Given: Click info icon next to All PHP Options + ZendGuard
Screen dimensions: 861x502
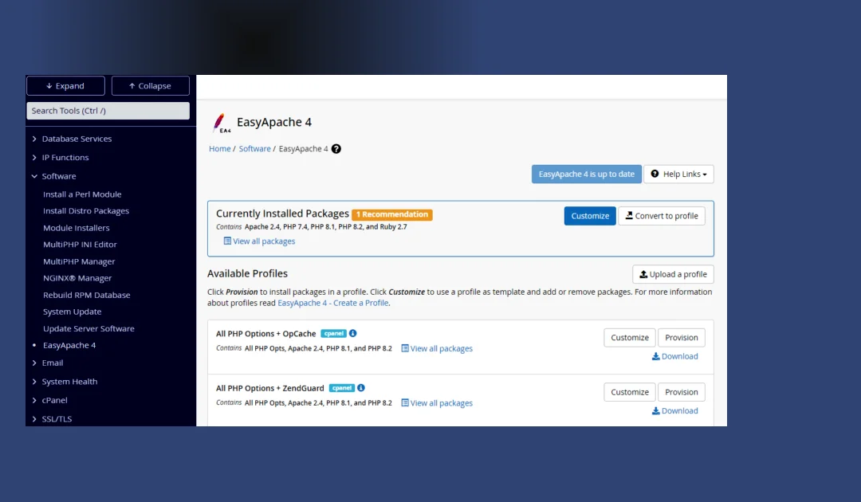Looking at the screenshot, I should click(x=361, y=387).
